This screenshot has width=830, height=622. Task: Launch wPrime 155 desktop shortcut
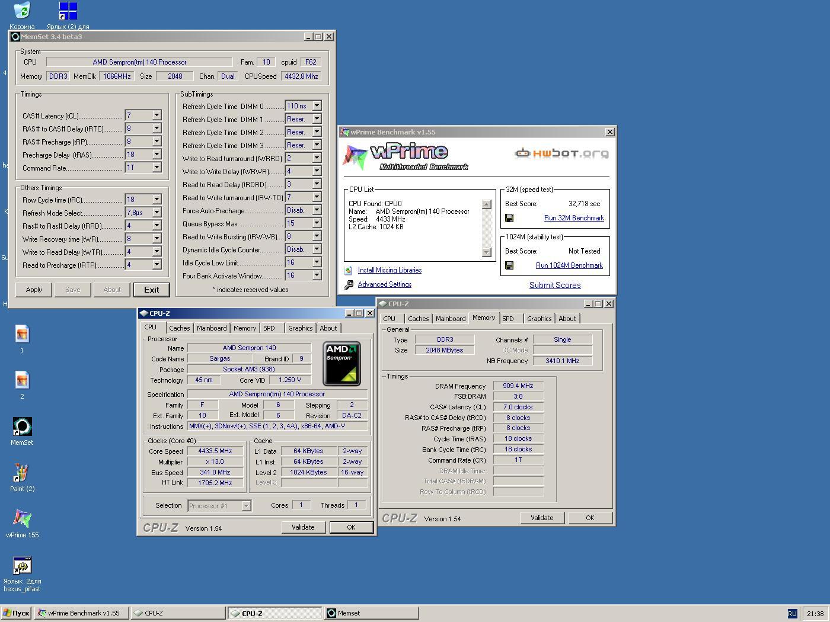point(22,519)
